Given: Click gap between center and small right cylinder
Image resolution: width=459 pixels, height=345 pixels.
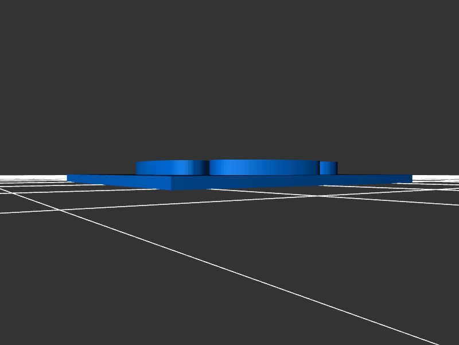Looking at the screenshot, I should click(319, 168).
